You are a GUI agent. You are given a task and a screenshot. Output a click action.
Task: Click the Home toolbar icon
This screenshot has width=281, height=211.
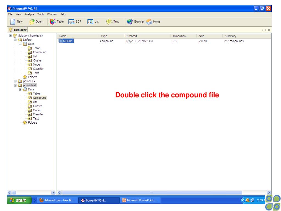149,22
